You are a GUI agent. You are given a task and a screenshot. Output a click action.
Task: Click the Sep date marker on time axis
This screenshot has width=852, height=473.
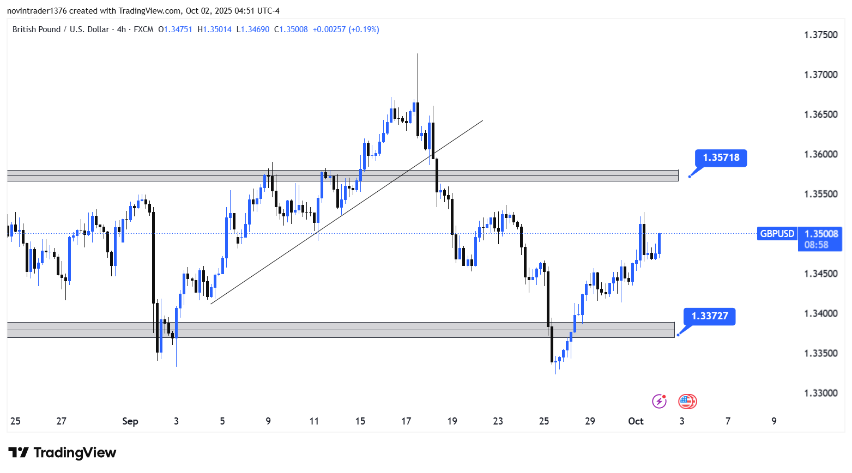pos(130,421)
